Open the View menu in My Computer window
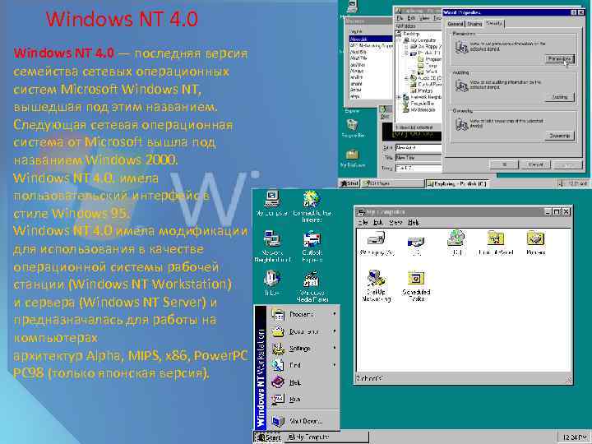Screen dimensions: 592x444 click(x=395, y=222)
